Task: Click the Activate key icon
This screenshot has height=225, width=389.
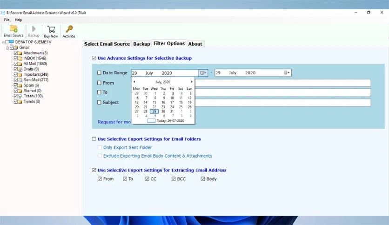Action: pos(69,32)
